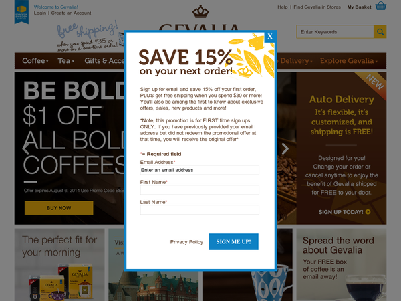Open the Privacy Policy link
Viewport: 401px width, 301px height.
click(x=186, y=242)
